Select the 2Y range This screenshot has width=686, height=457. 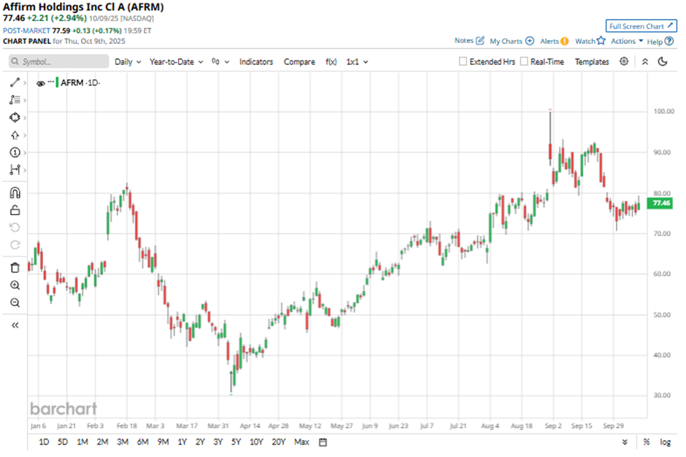[x=200, y=442]
